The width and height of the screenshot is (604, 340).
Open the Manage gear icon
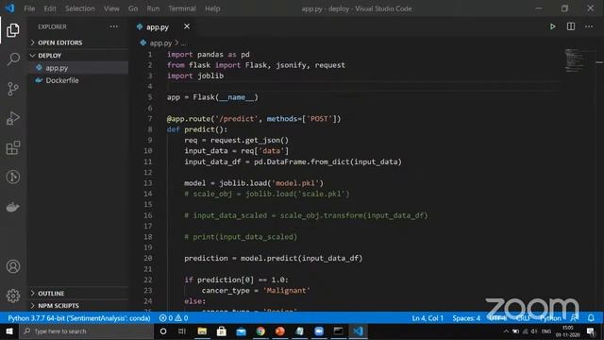point(12,296)
